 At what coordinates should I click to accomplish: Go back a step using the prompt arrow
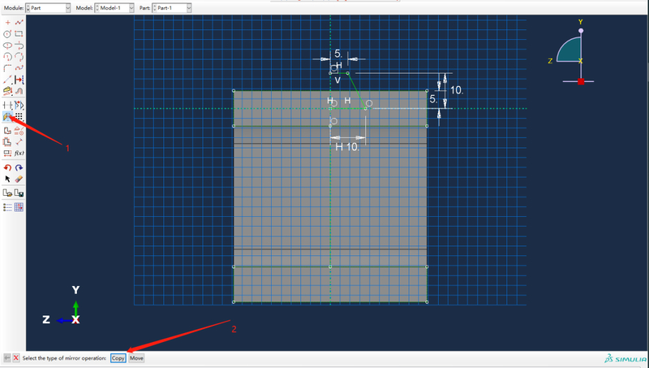point(7,357)
